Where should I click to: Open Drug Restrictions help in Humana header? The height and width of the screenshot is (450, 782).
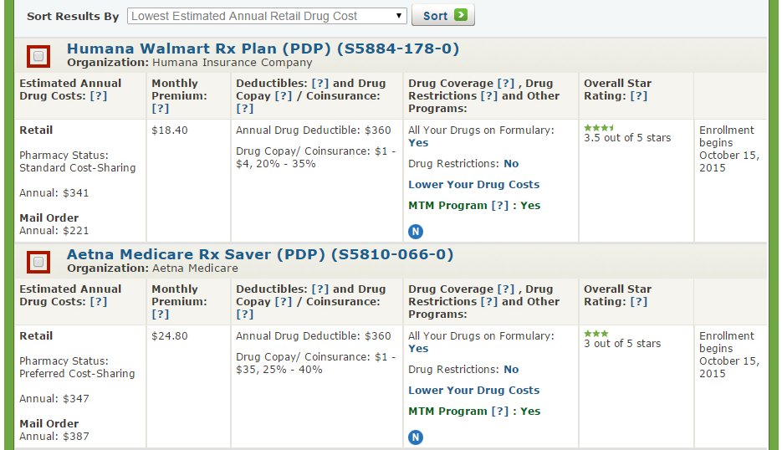[488, 95]
